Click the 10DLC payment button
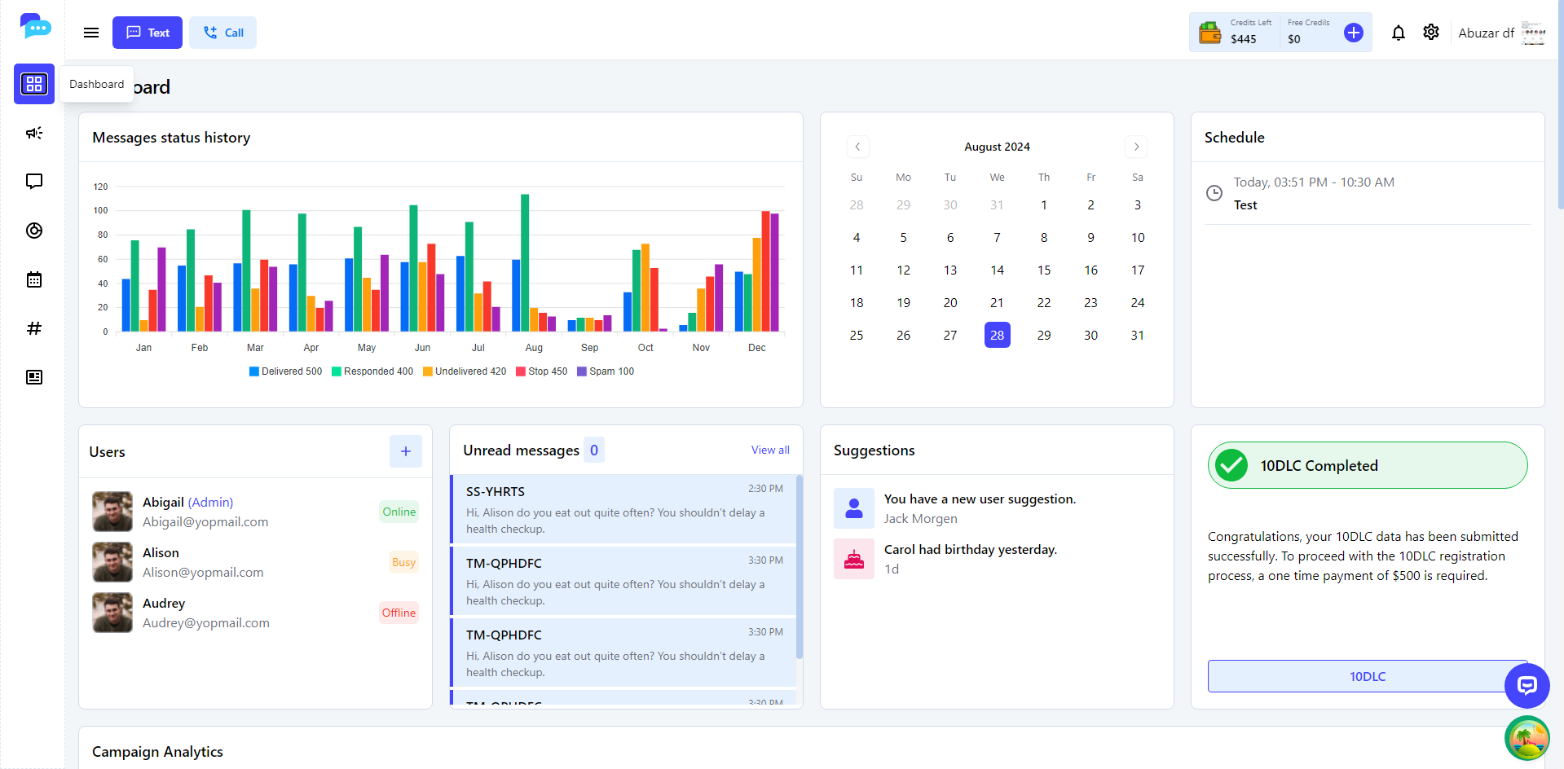Viewport: 1564px width, 769px height. pyautogui.click(x=1367, y=676)
